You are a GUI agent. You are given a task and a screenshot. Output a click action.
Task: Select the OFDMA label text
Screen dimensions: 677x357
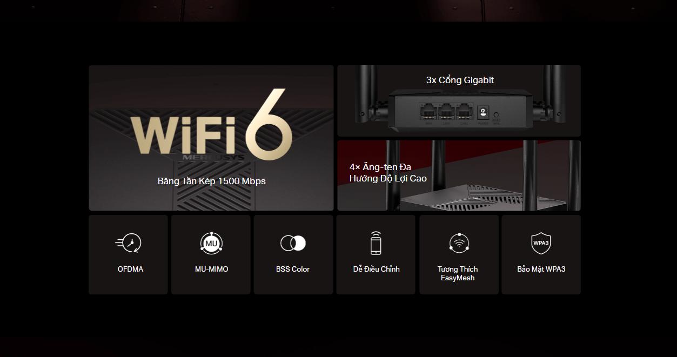tap(130, 269)
